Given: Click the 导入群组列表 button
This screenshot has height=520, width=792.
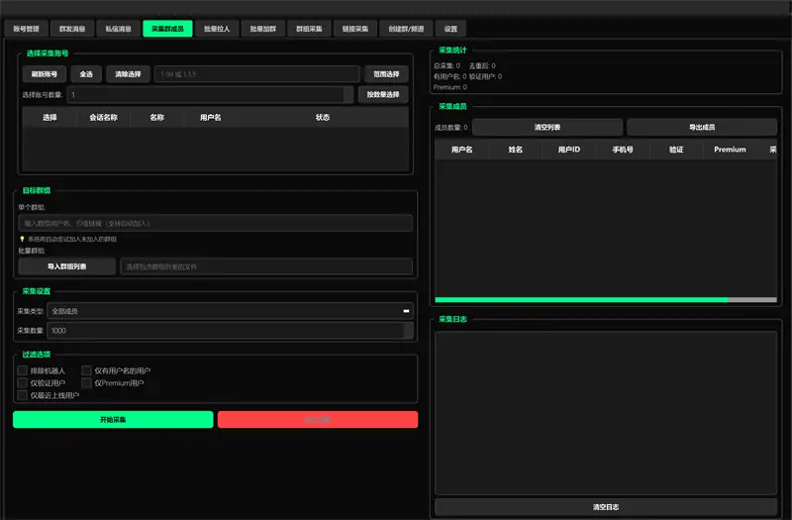Looking at the screenshot, I should pyautogui.click(x=66, y=266).
